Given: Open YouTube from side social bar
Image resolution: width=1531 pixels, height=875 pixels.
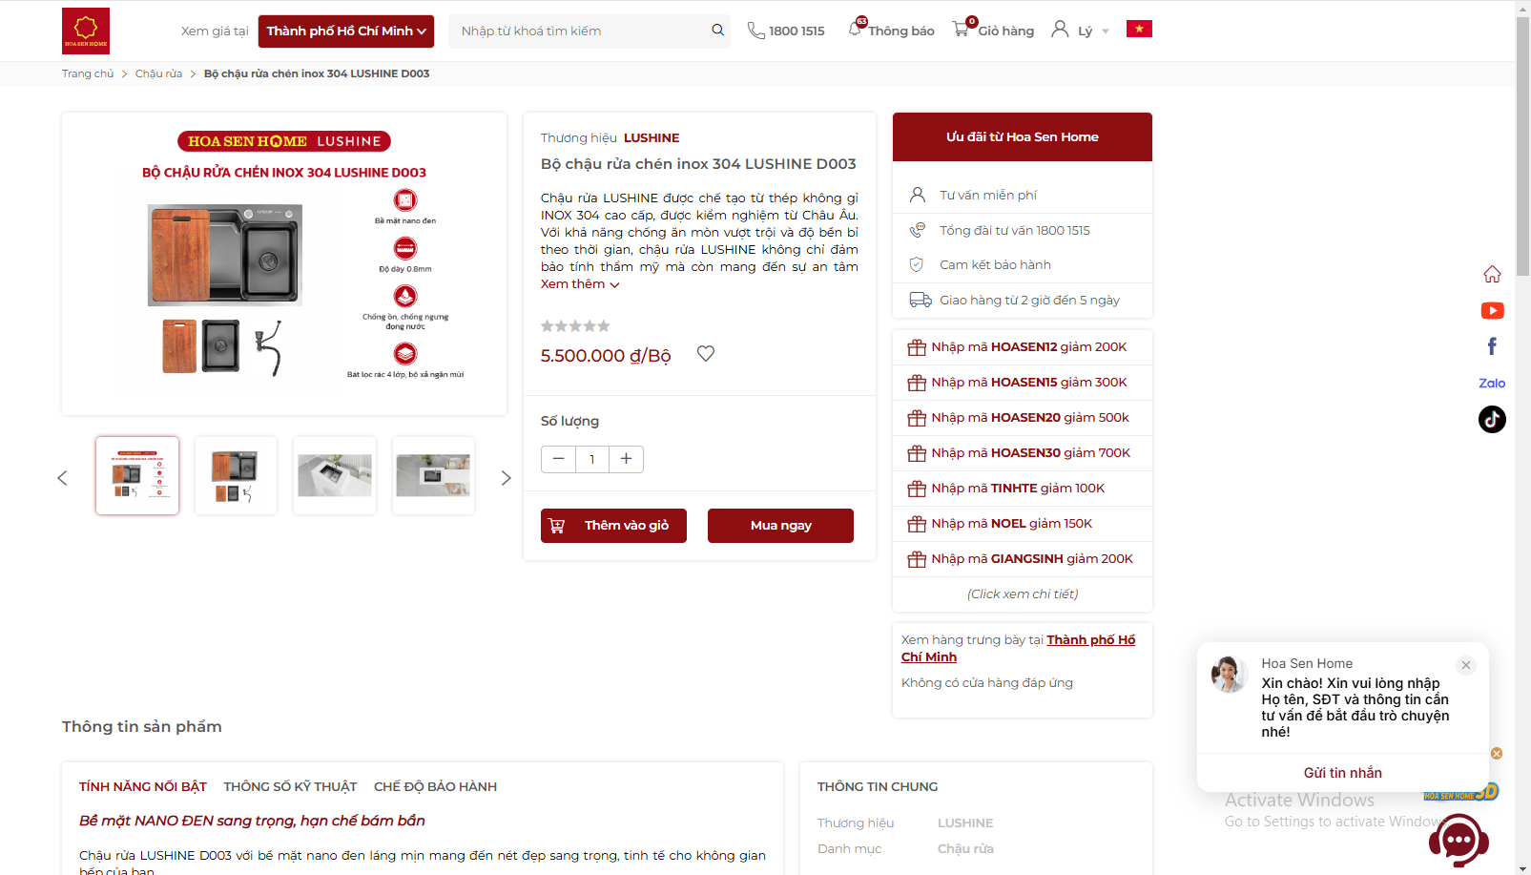Looking at the screenshot, I should click(x=1493, y=311).
